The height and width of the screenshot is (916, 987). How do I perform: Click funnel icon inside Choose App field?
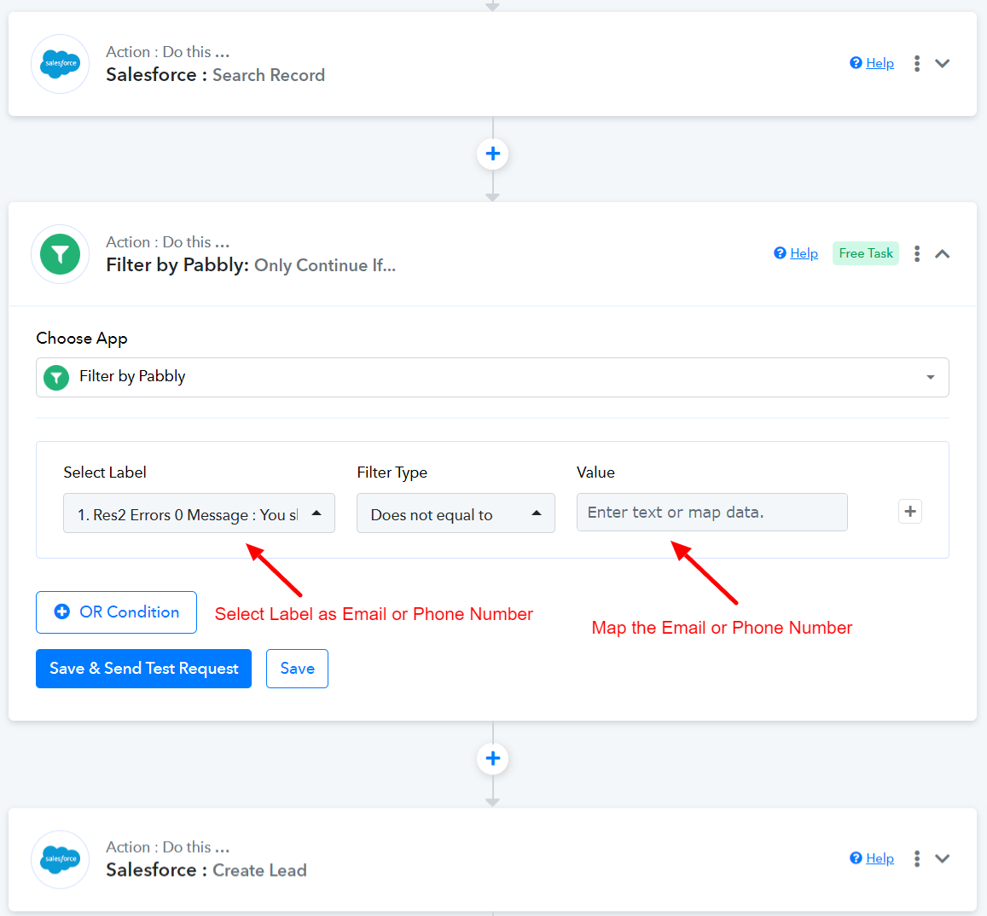(x=56, y=378)
